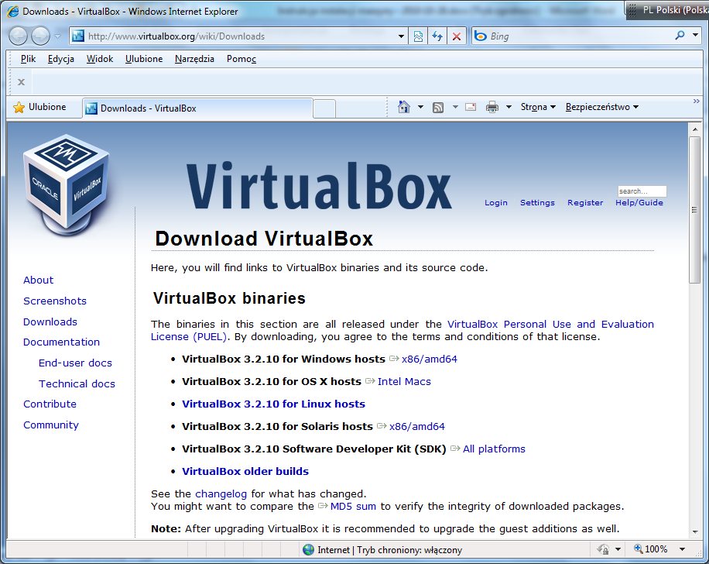Screen dimensions: 709x564
Task: Expand the Home icon dropdown arrow
Action: 420,107
